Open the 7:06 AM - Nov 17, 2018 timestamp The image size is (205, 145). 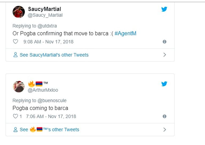coord(51,116)
